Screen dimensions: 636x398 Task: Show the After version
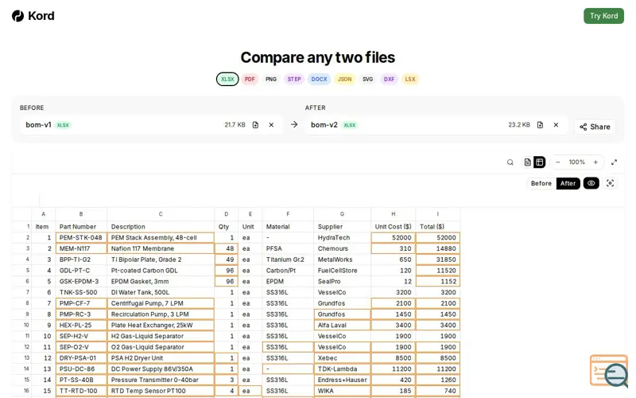tap(568, 183)
